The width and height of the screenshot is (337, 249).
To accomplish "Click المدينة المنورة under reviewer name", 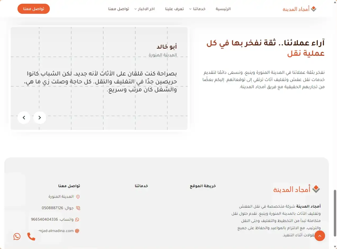I will [163, 55].
